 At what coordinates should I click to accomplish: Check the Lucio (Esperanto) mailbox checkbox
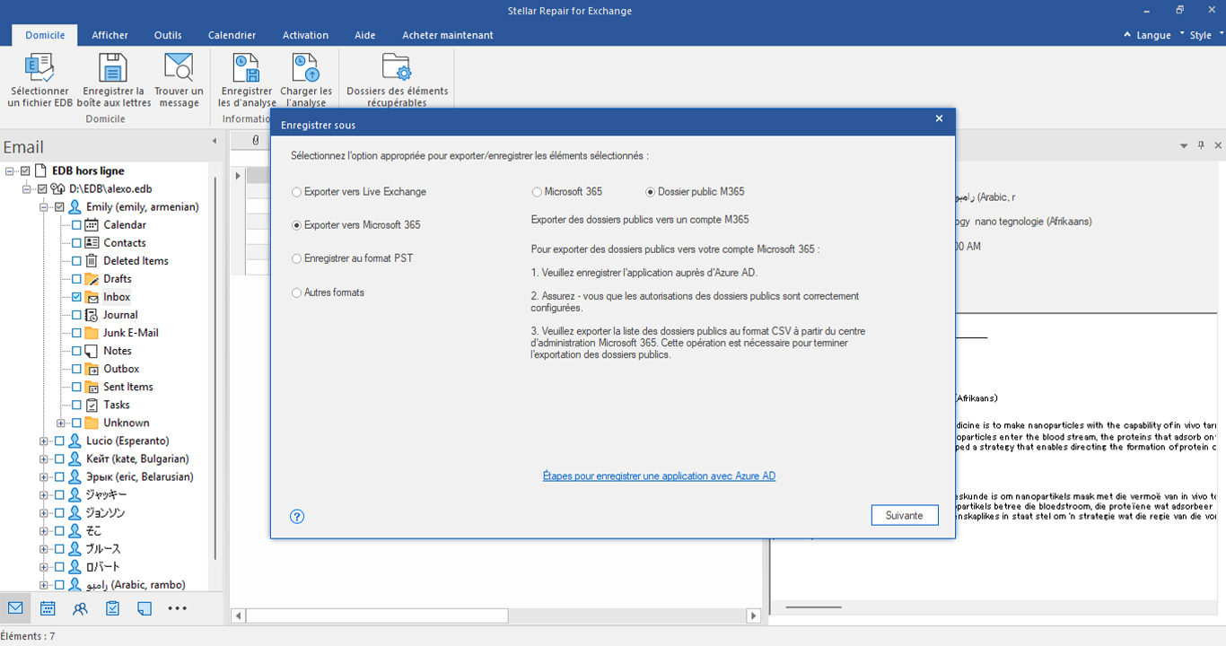pos(59,441)
